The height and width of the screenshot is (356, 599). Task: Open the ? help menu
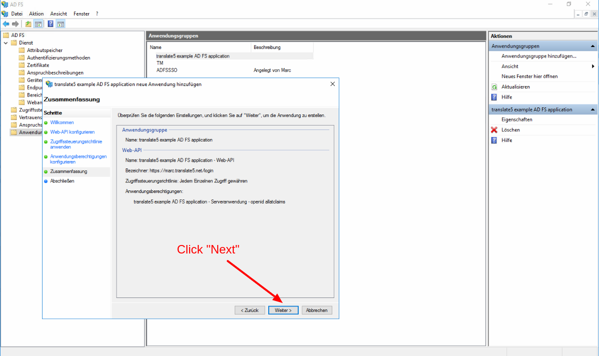tap(97, 13)
